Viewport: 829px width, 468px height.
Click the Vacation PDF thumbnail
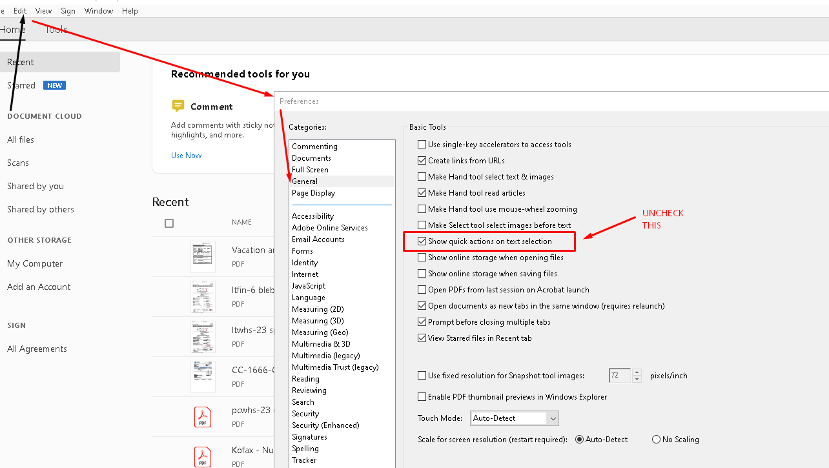(x=203, y=257)
